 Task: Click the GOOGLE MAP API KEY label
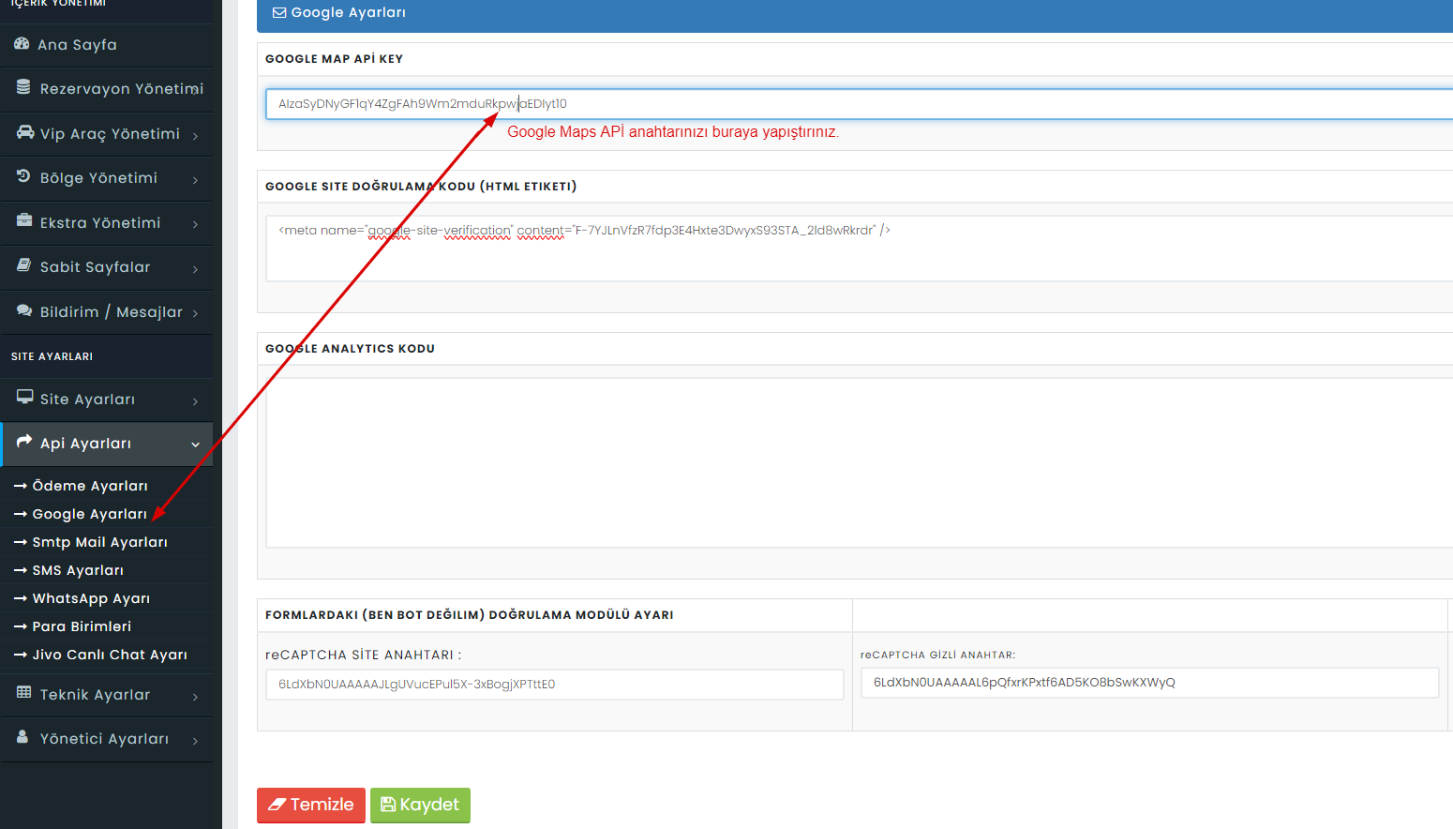(334, 59)
